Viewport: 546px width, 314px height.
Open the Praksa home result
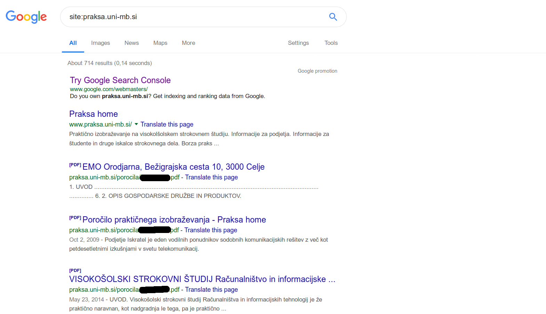tap(94, 114)
